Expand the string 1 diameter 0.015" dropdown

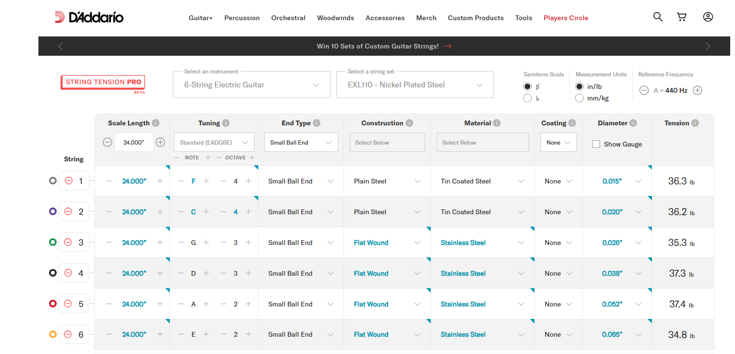click(638, 181)
